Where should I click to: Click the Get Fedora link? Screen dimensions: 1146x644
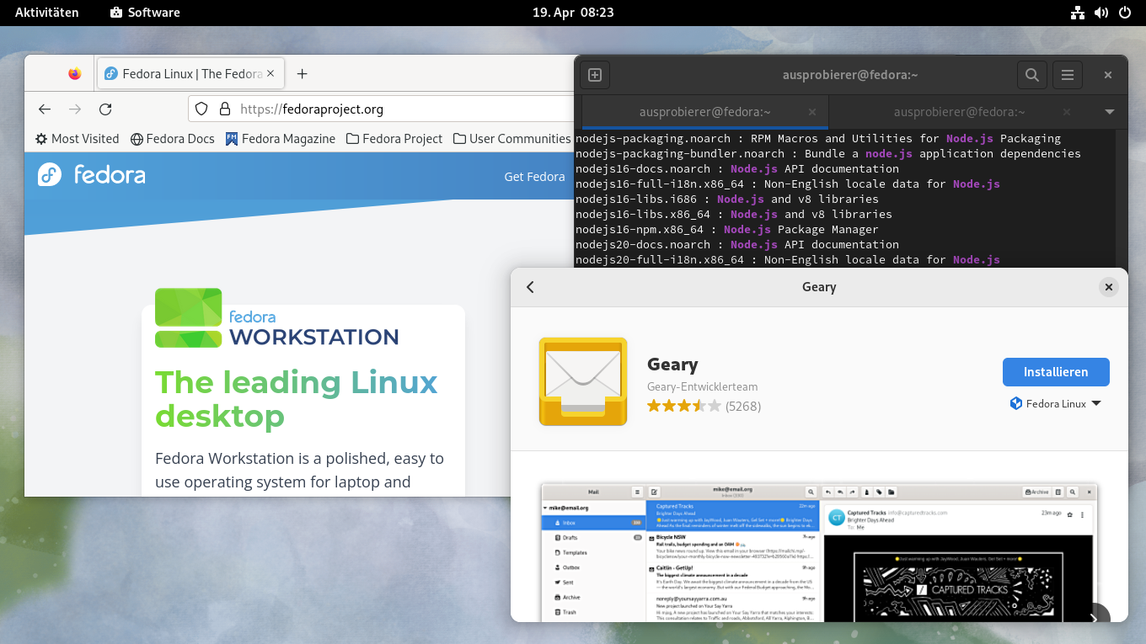534,177
